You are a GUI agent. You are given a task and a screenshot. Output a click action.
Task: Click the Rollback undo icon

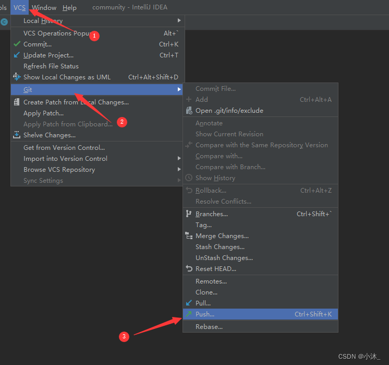tap(189, 190)
